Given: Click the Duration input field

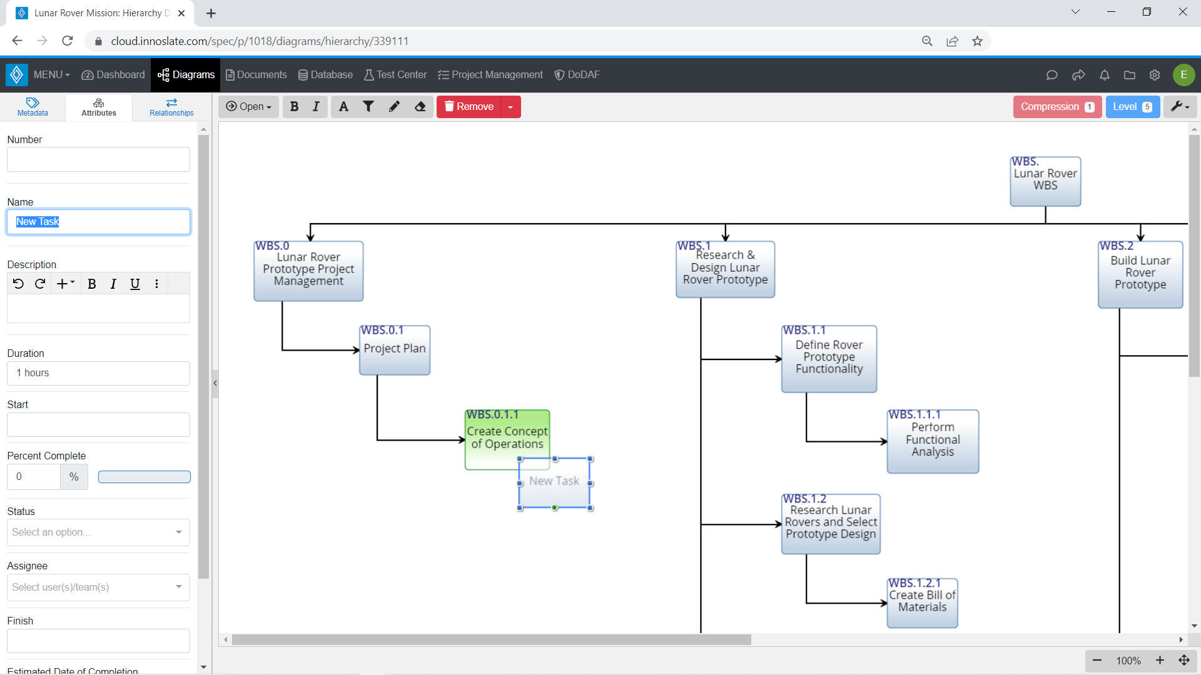Looking at the screenshot, I should click(x=98, y=373).
